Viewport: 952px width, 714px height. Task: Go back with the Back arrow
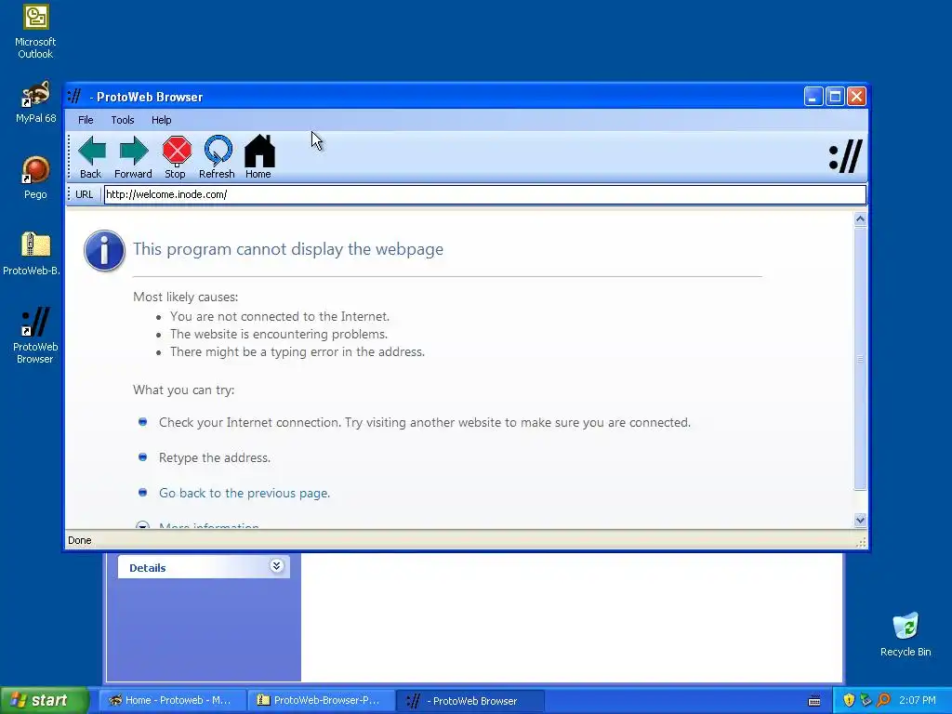pyautogui.click(x=92, y=157)
